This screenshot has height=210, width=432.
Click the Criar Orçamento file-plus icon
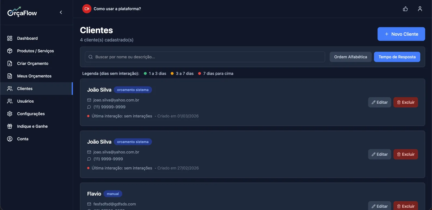pos(10,63)
